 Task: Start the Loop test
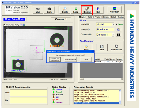tap(76, 10)
